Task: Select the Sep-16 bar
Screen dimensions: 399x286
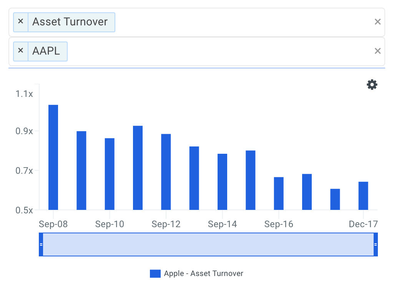Action: [279, 193]
